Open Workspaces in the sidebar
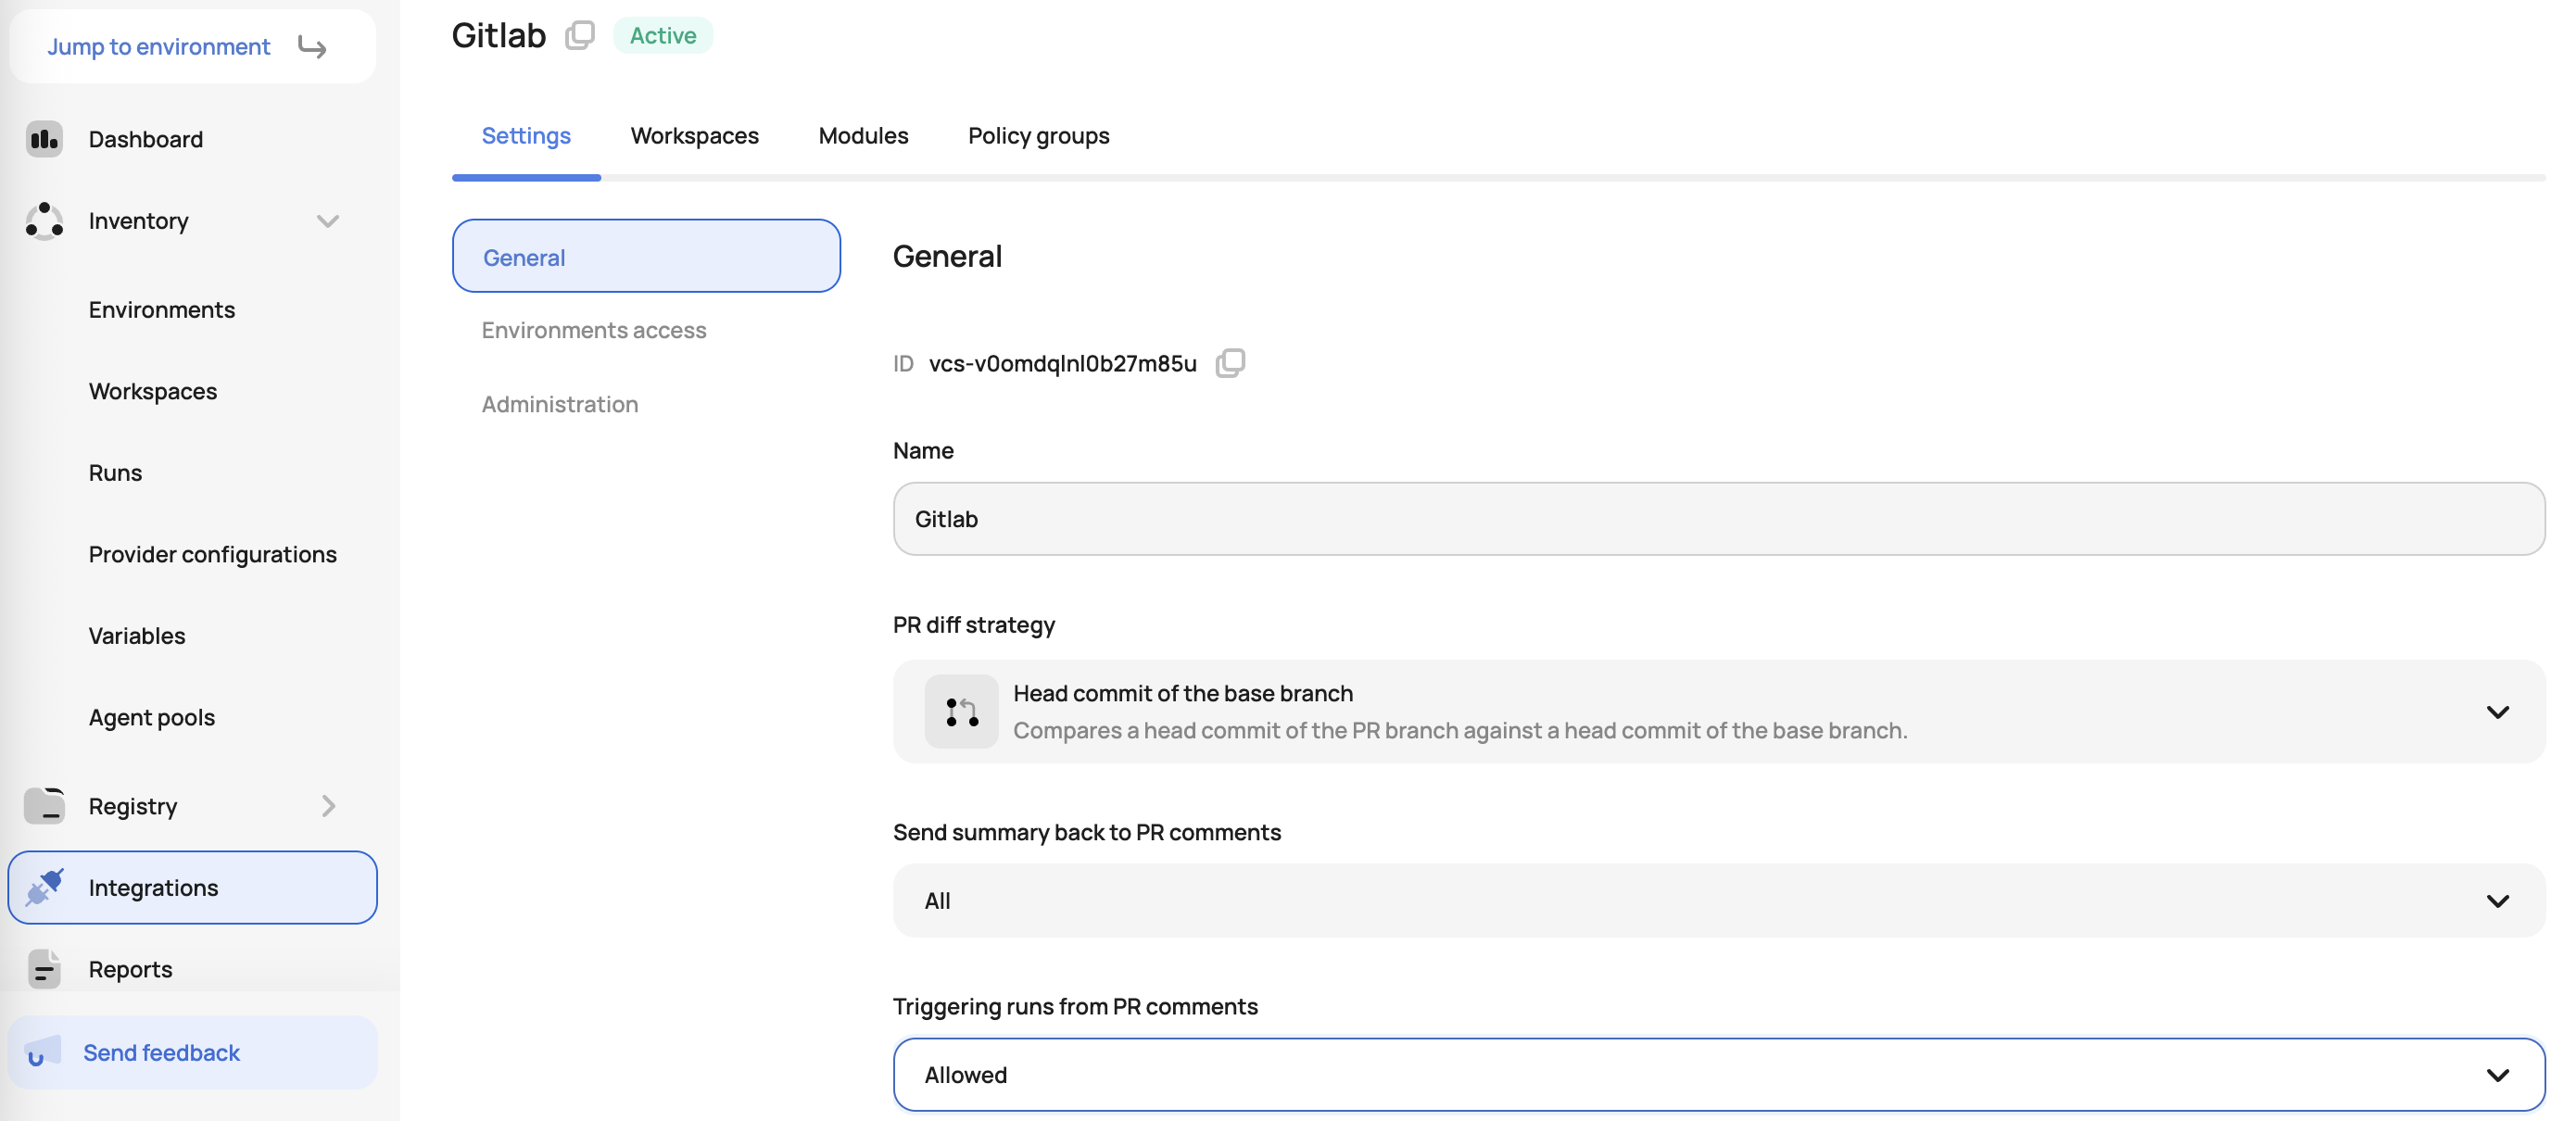This screenshot has height=1121, width=2576. pos(153,391)
